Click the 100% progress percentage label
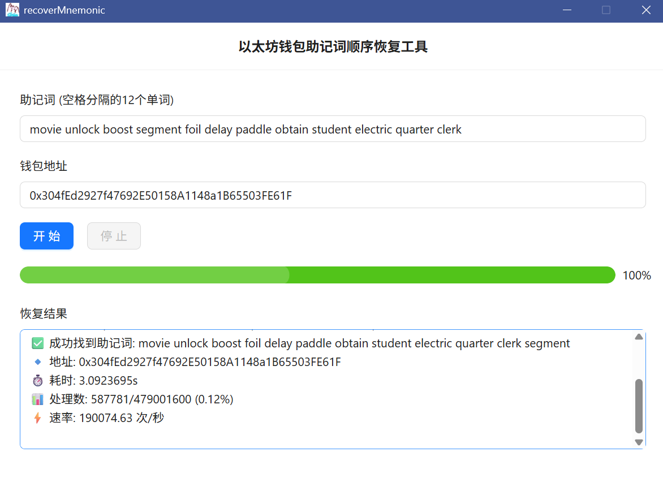The width and height of the screenshot is (663, 495). click(x=636, y=276)
